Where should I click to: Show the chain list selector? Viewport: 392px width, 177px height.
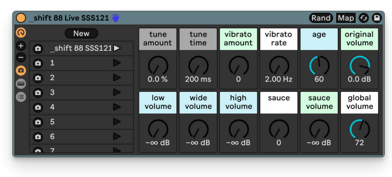pos(21,83)
